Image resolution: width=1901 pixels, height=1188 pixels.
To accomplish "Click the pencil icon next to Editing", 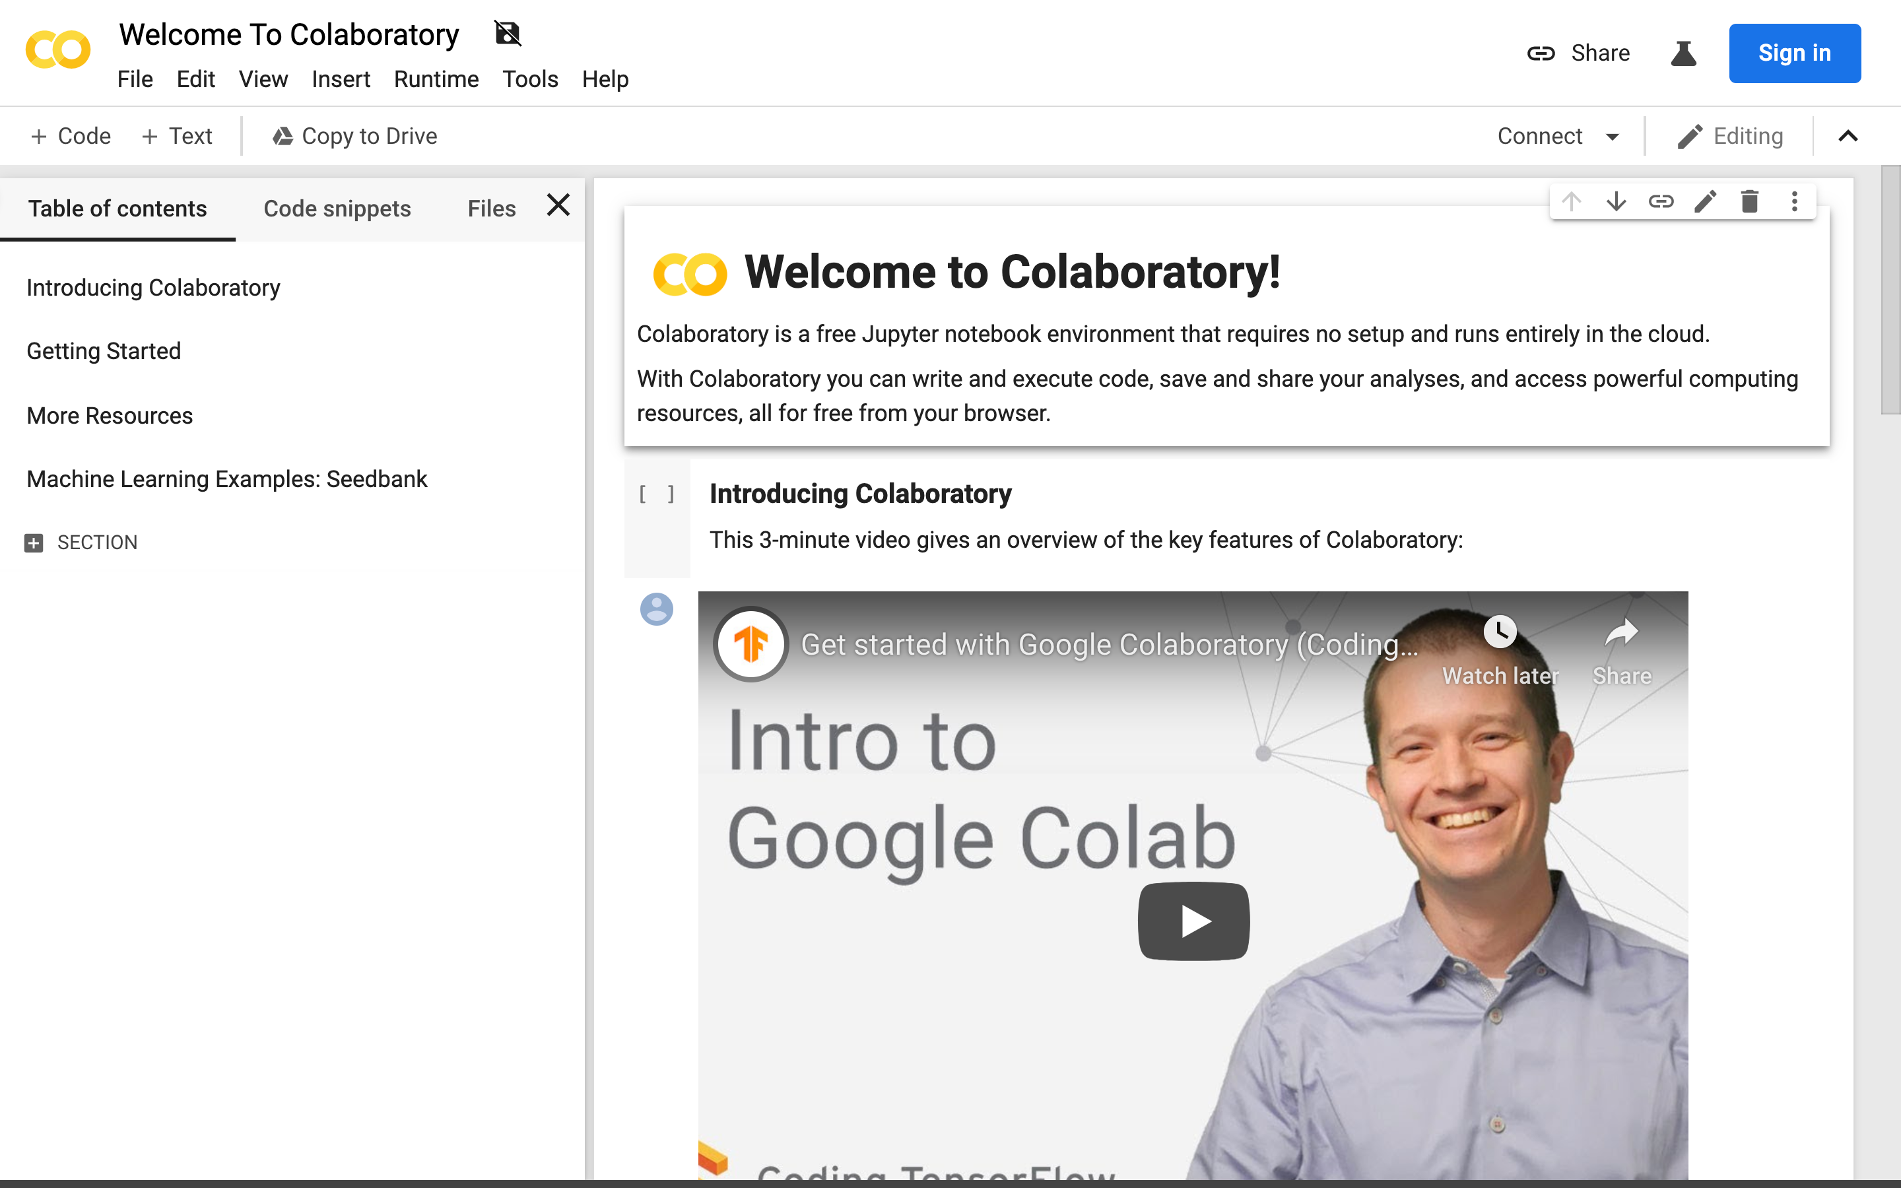I will (1690, 137).
